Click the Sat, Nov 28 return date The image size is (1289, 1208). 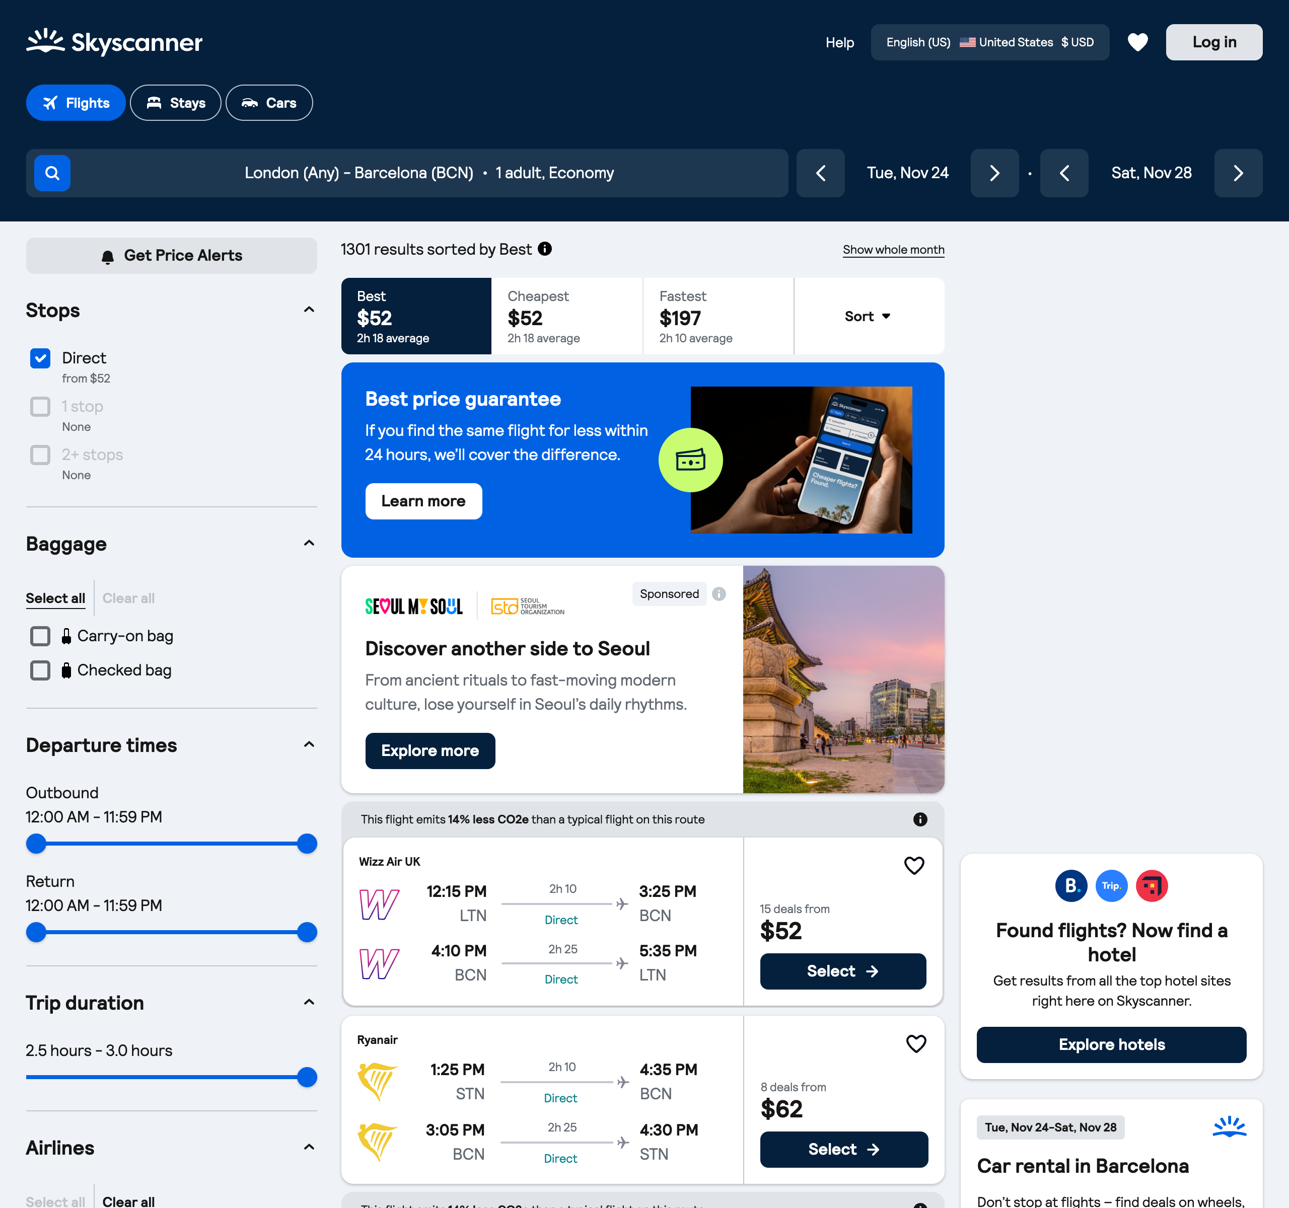[1151, 173]
